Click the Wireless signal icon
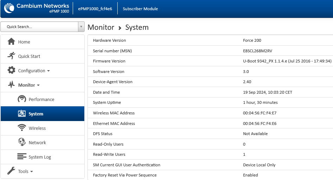The height and width of the screenshot is (180, 333). [22, 128]
